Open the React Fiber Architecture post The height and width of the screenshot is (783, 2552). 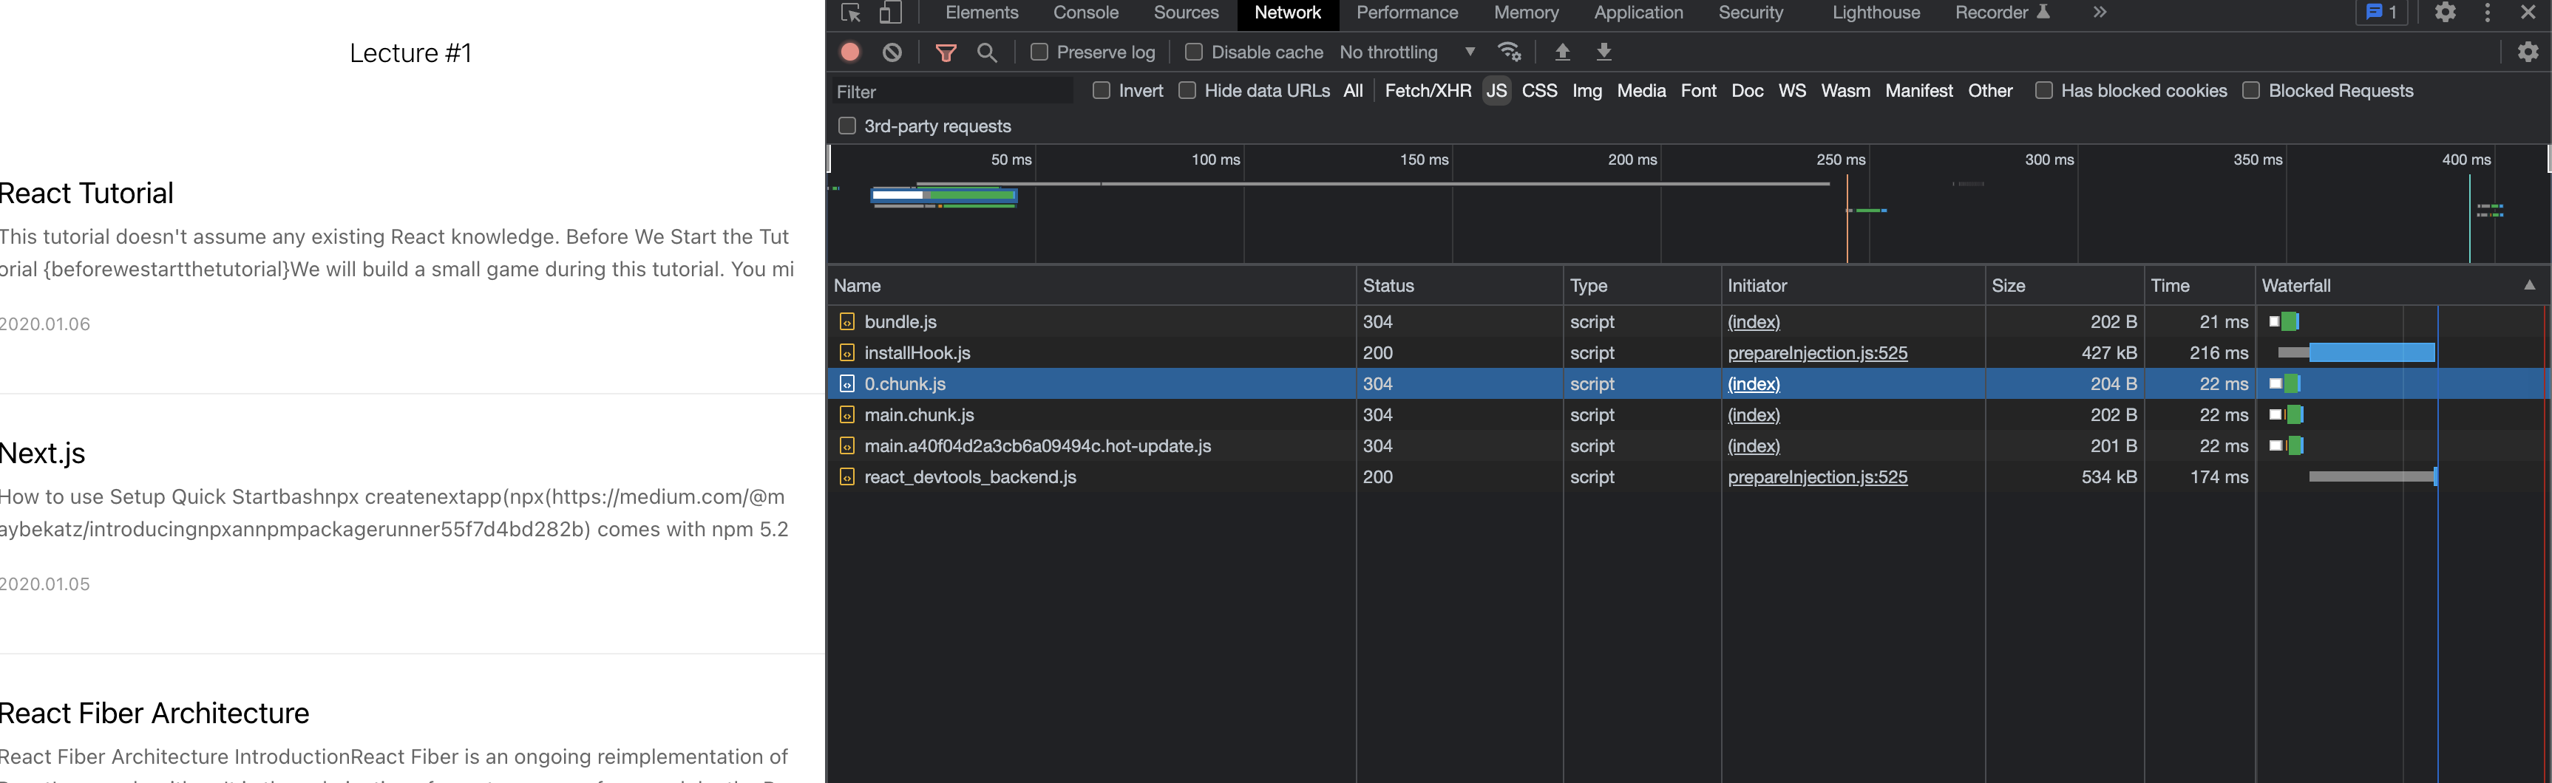coord(155,714)
